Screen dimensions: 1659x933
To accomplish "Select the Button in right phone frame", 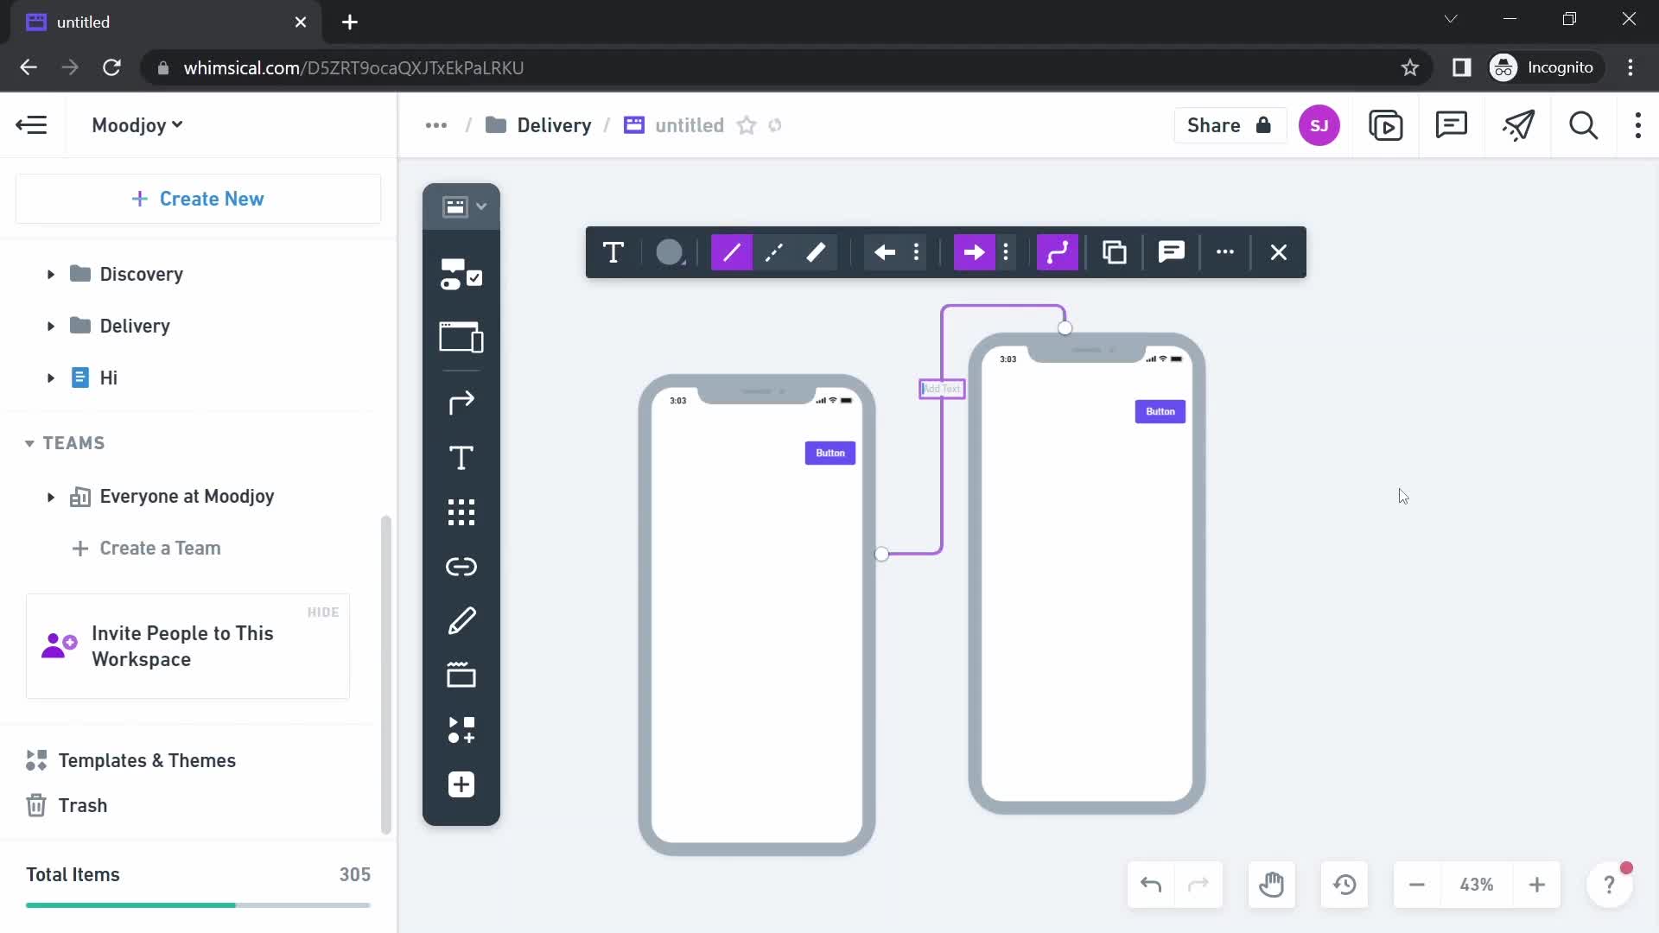I will 1160,412.
